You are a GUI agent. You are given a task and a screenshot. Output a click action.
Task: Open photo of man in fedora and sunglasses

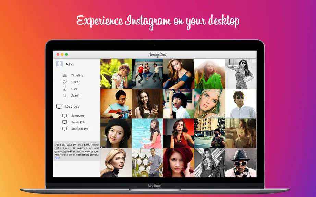point(241,162)
